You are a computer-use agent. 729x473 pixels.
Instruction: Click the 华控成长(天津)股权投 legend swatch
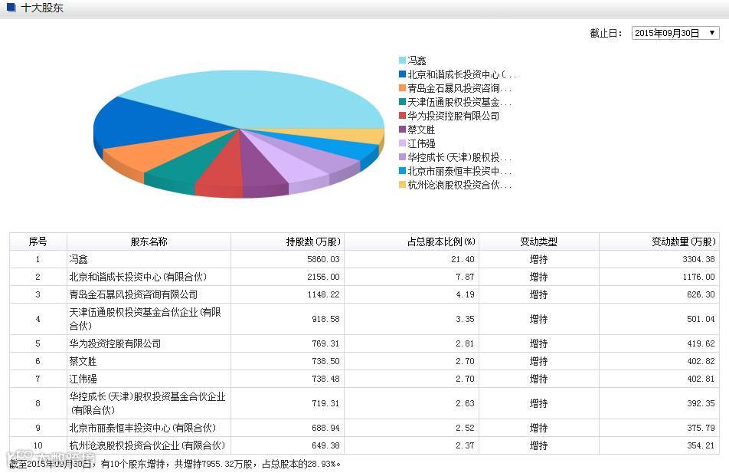pyautogui.click(x=402, y=157)
